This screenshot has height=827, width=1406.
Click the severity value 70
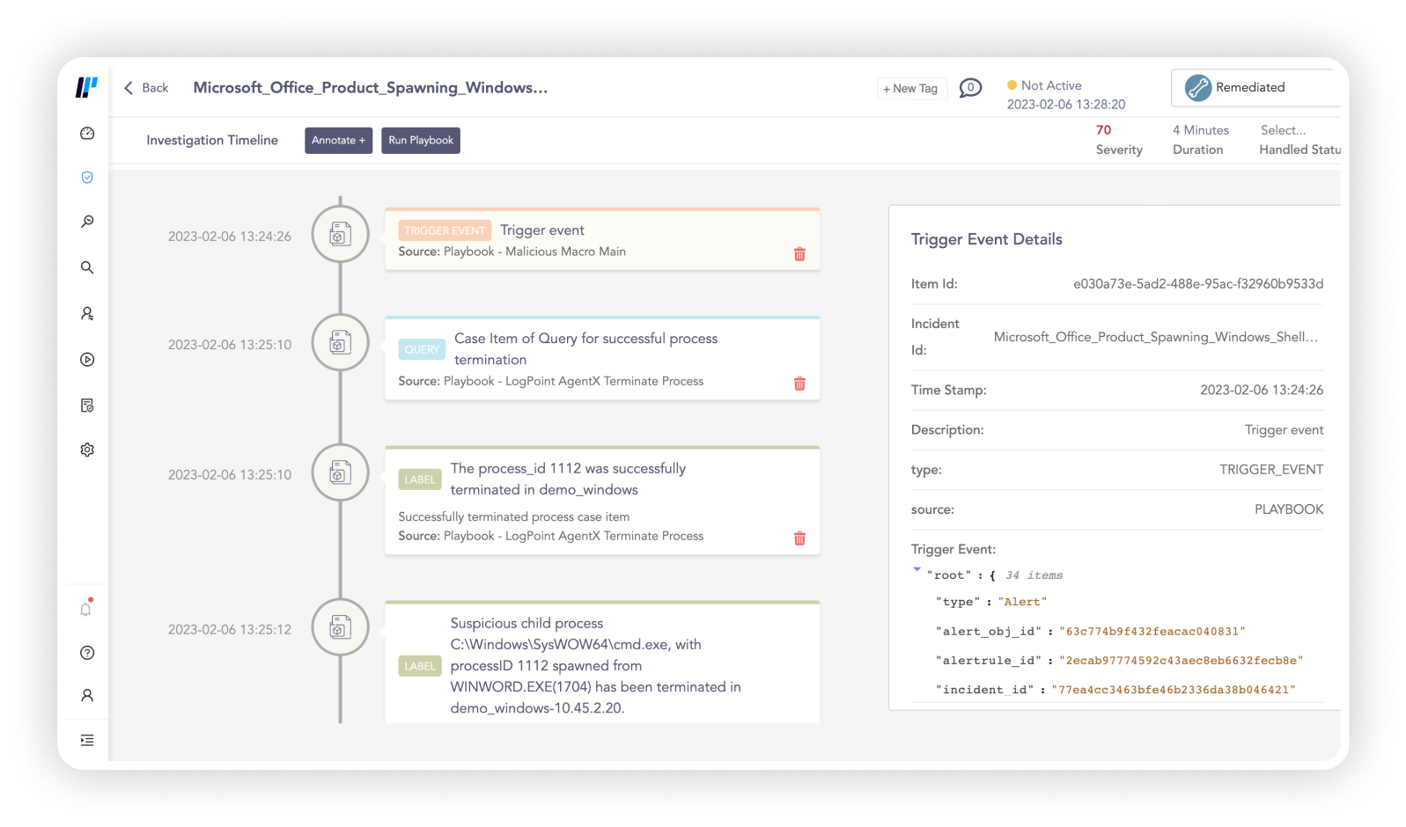(x=1104, y=130)
